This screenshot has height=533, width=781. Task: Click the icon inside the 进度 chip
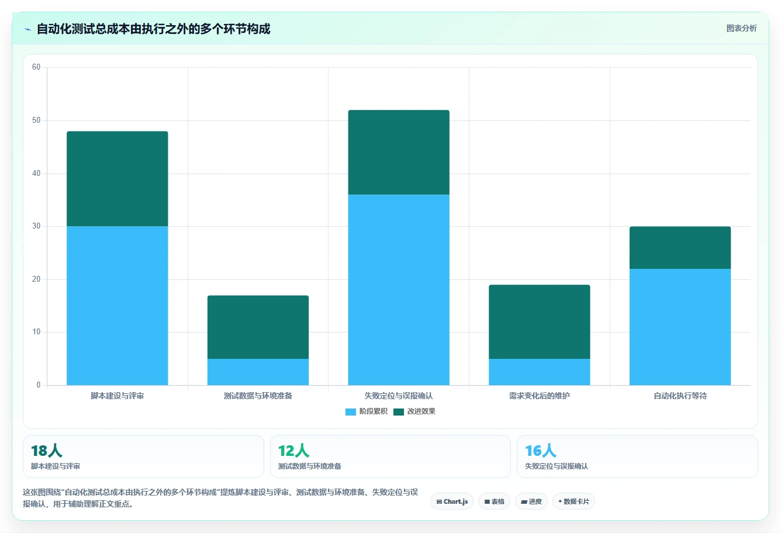524,501
